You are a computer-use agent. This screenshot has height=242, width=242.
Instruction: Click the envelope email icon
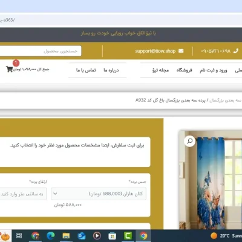tap(181, 51)
